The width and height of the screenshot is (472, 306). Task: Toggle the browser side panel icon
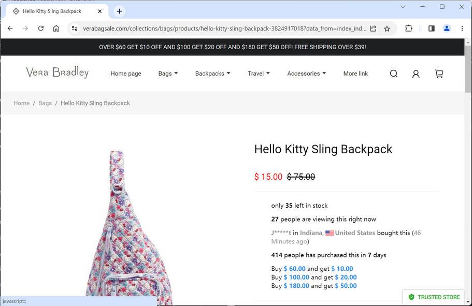[431, 28]
